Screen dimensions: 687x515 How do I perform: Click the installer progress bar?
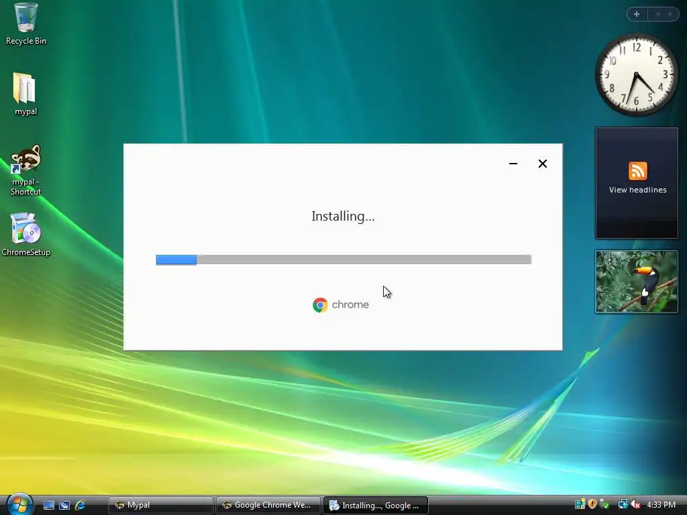click(343, 260)
